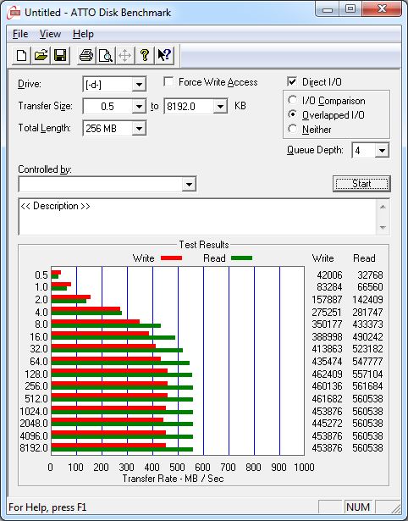Click the yellow question mark About icon
This screenshot has height=521, width=408.
point(145,55)
